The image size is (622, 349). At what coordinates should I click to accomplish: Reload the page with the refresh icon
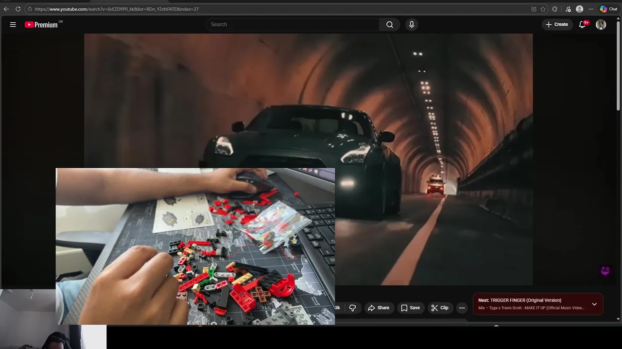[18, 9]
